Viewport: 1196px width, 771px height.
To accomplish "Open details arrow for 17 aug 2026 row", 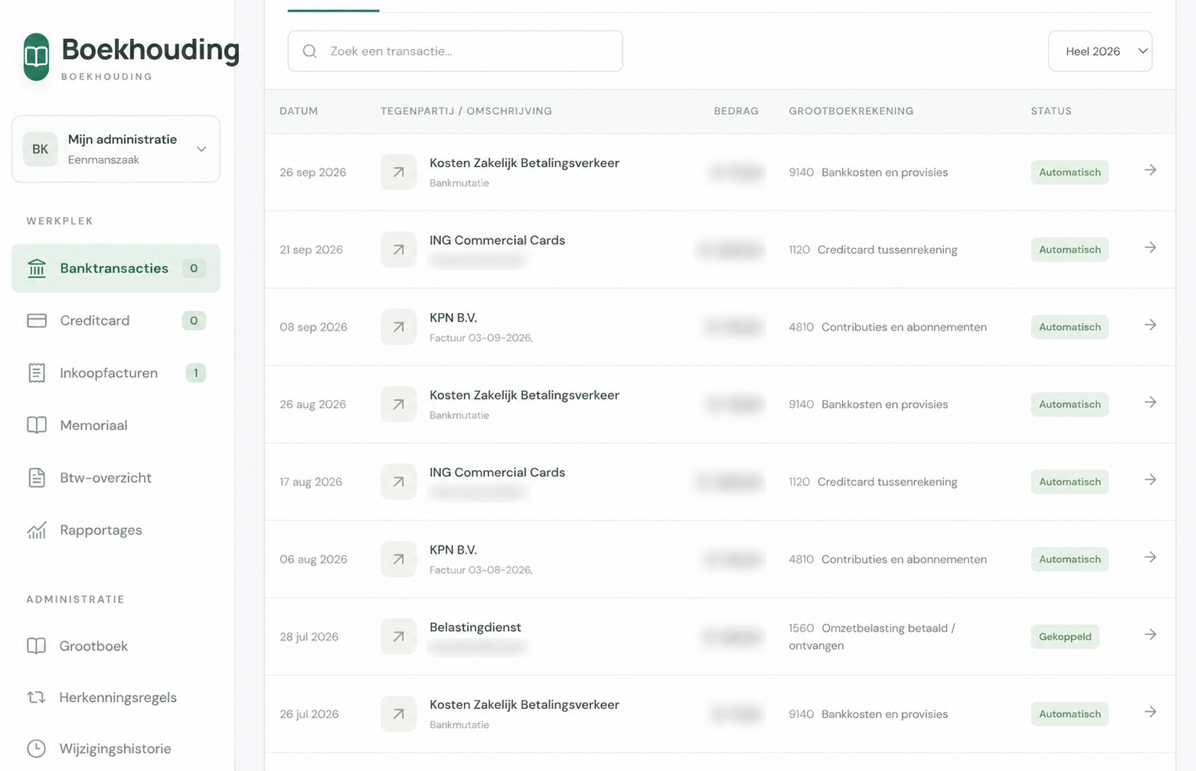I will (x=1150, y=479).
